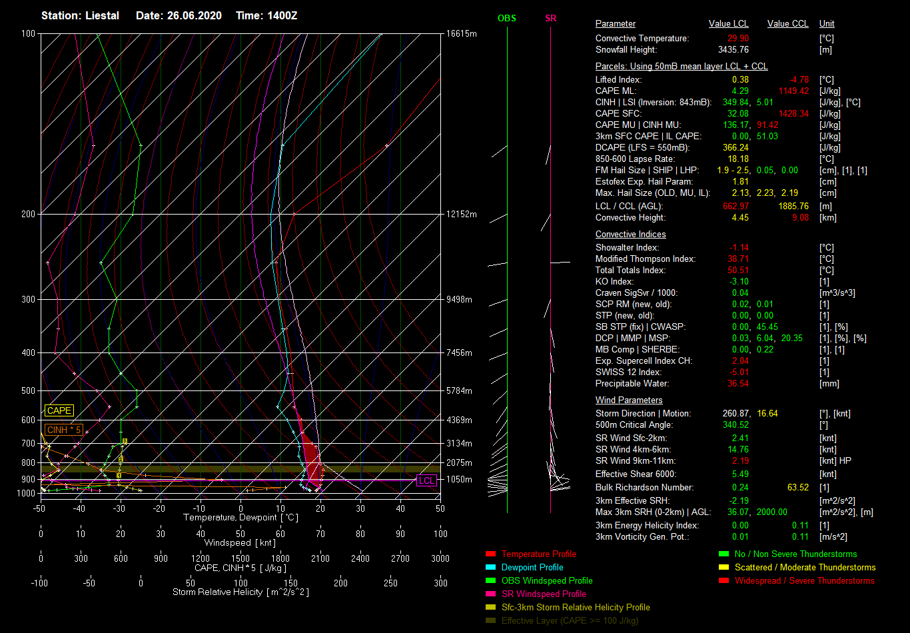Click the magenta SR Windspeed Profile swatch
This screenshot has width=910, height=633.
[490, 594]
